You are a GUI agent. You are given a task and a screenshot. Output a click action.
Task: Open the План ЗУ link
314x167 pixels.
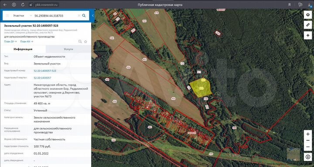point(10,41)
